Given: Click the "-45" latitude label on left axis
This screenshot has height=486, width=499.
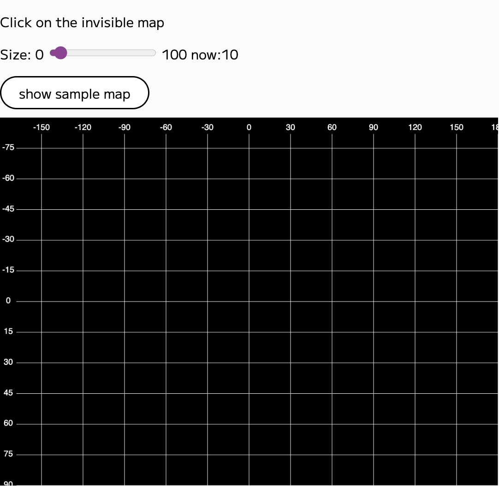Looking at the screenshot, I should [x=8, y=209].
